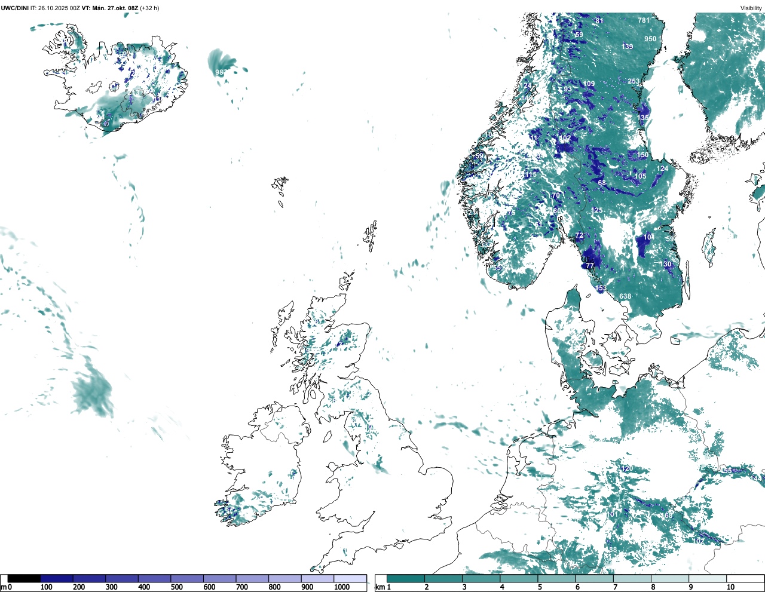Click the 7–8 km legend swatch
765x592 pixels.
click(632, 578)
